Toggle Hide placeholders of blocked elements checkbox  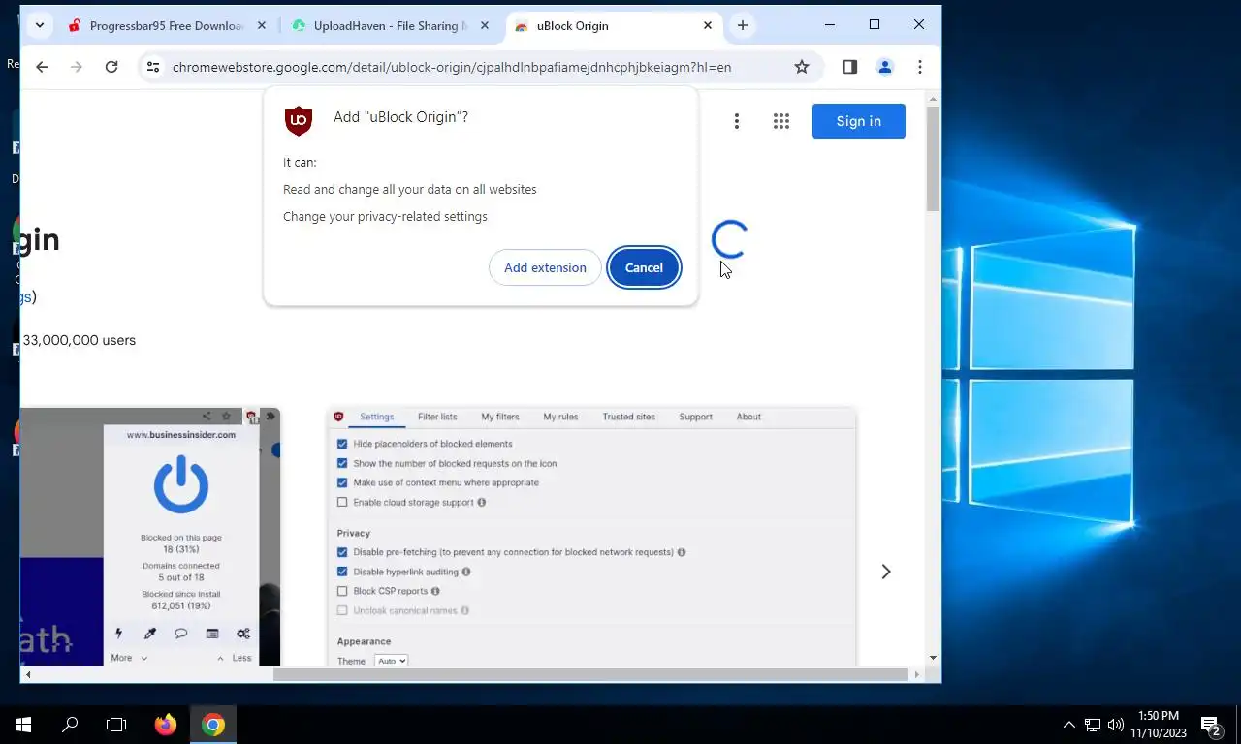tap(342, 444)
